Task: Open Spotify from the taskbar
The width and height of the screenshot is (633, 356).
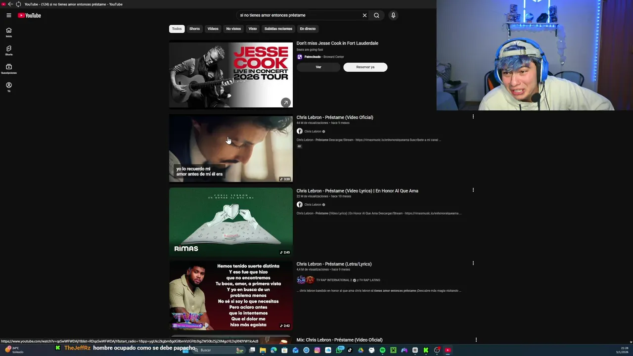Action: coord(382,350)
